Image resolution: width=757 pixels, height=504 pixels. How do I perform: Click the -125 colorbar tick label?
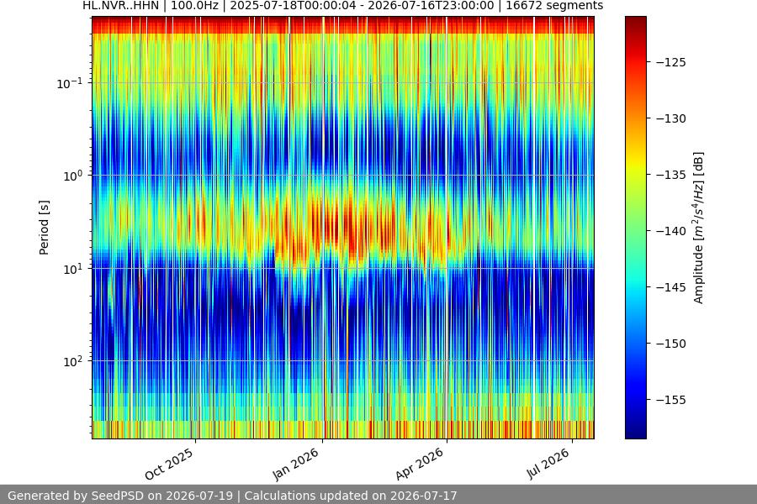tap(671, 62)
